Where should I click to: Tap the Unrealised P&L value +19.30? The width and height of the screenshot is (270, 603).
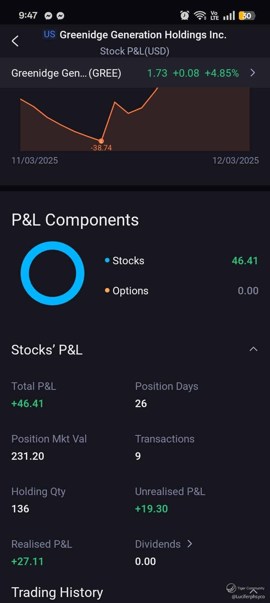[151, 509]
